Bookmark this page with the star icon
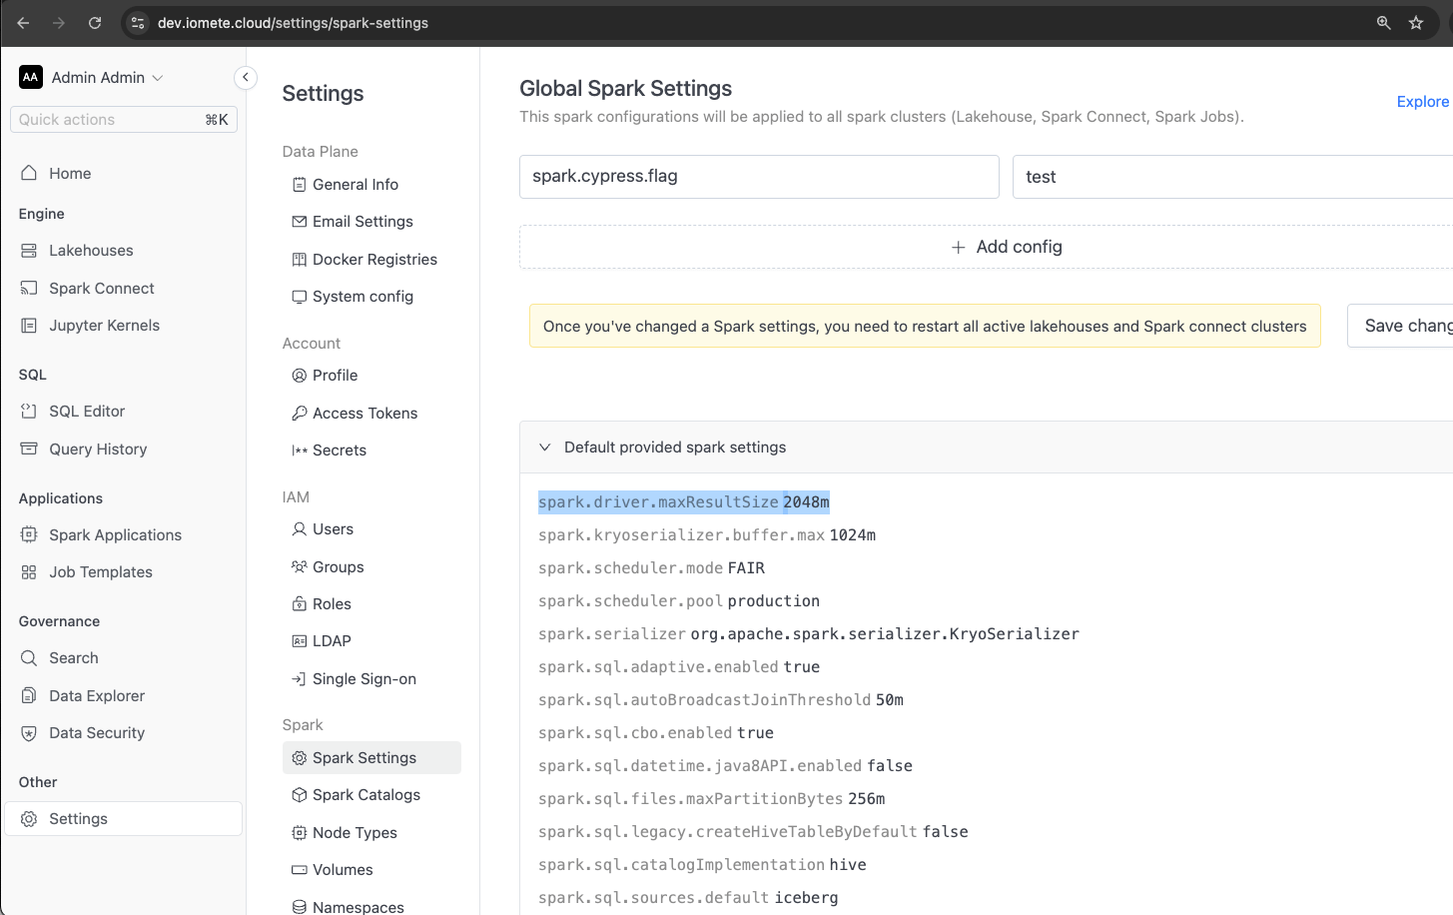Screen dimensions: 1453x915 (1416, 23)
